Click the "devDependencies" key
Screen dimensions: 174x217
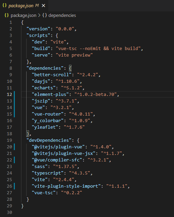[x=49, y=140]
